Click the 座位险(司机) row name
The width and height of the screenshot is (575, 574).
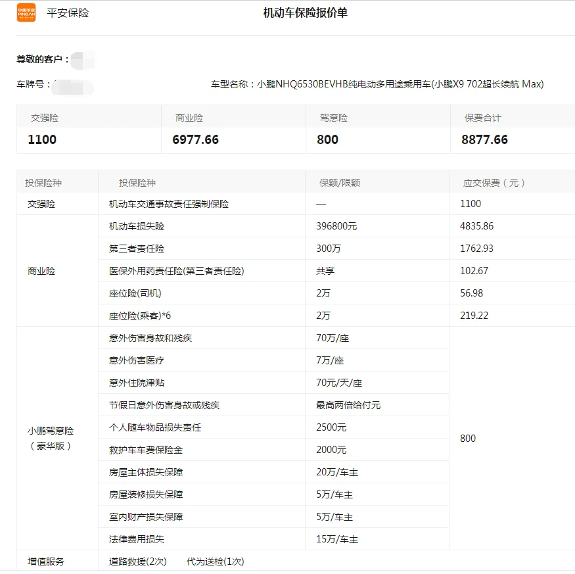[135, 293]
